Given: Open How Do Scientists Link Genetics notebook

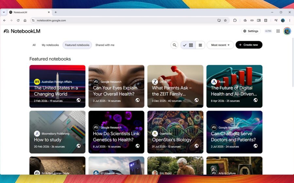Looking at the screenshot, I should (x=116, y=132).
